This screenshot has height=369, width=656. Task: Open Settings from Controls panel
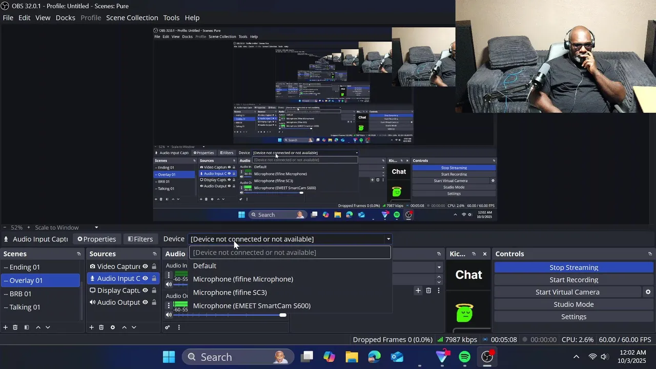point(573,317)
